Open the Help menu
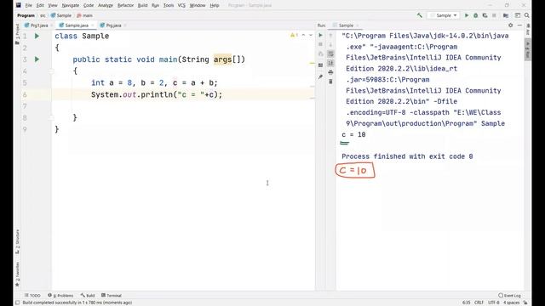This screenshot has height=306, width=545. tap(215, 6)
